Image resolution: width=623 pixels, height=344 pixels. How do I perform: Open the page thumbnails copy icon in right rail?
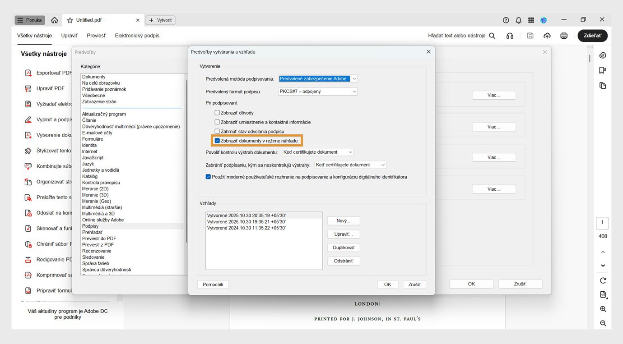pyautogui.click(x=603, y=86)
